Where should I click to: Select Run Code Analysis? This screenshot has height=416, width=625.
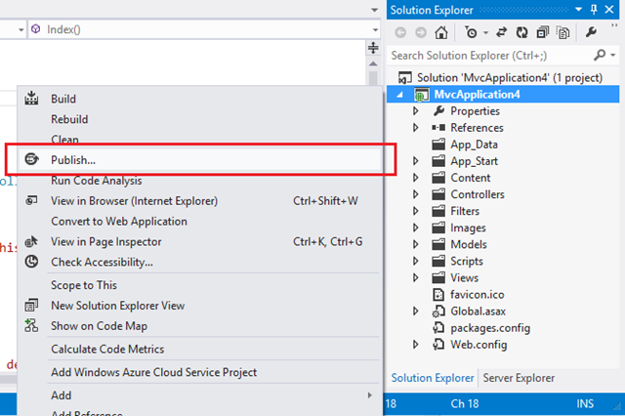[x=199, y=180]
